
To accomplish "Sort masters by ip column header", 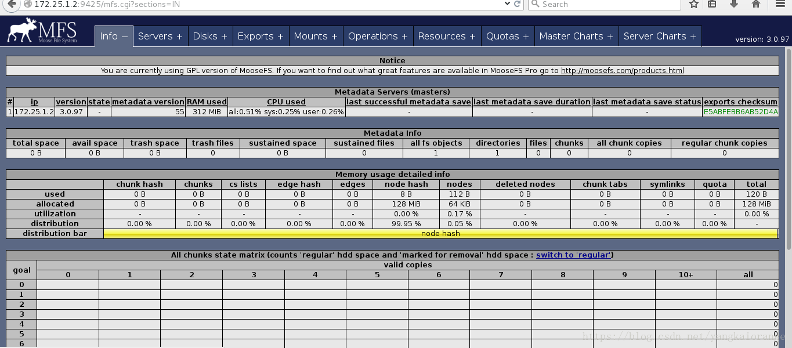I will tap(34, 101).
